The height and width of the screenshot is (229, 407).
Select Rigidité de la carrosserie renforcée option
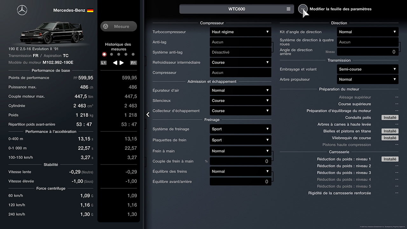pos(340,193)
